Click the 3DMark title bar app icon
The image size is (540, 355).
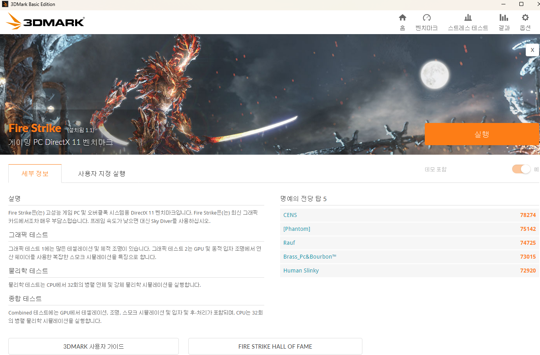click(5, 4)
